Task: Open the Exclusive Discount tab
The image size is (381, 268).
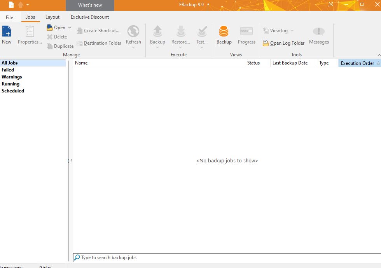Action: (90, 17)
